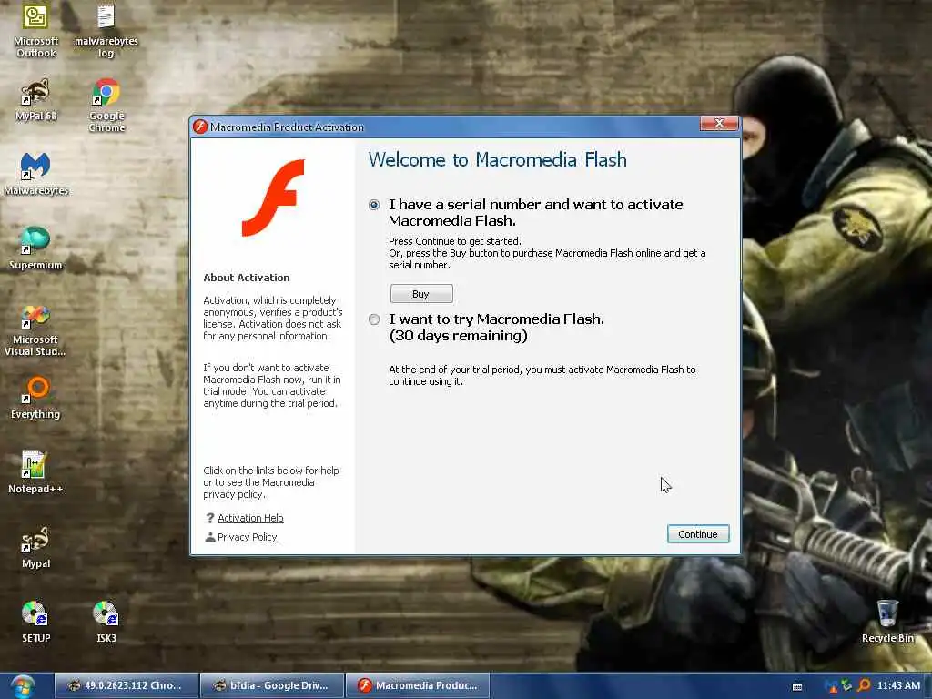Click the green checkmark tray icon
Image resolution: width=932 pixels, height=699 pixels.
(846, 685)
